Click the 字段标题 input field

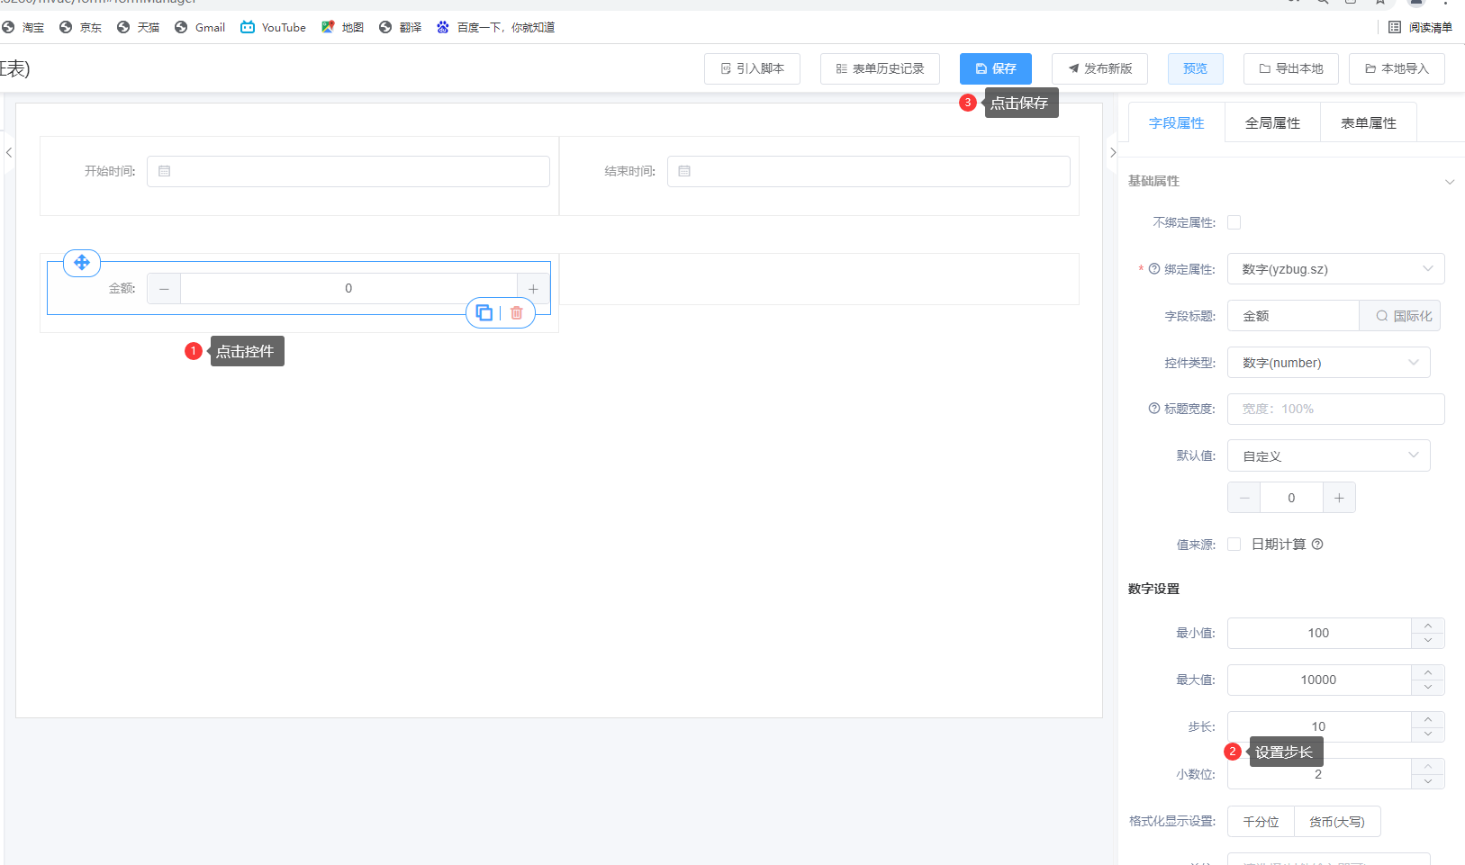click(x=1293, y=316)
